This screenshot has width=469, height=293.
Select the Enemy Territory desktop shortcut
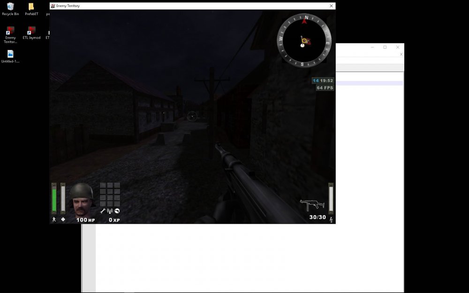coord(10,35)
